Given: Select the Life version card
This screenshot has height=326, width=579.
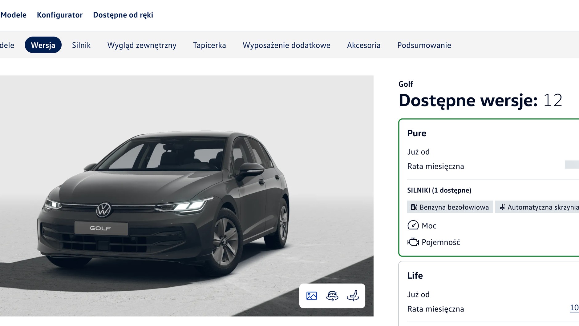Looking at the screenshot, I should tap(489, 294).
